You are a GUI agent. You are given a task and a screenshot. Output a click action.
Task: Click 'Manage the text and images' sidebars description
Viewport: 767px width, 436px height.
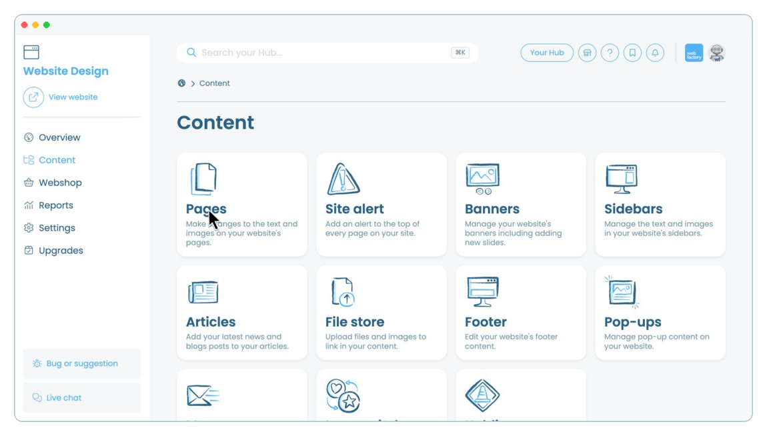[658, 228]
